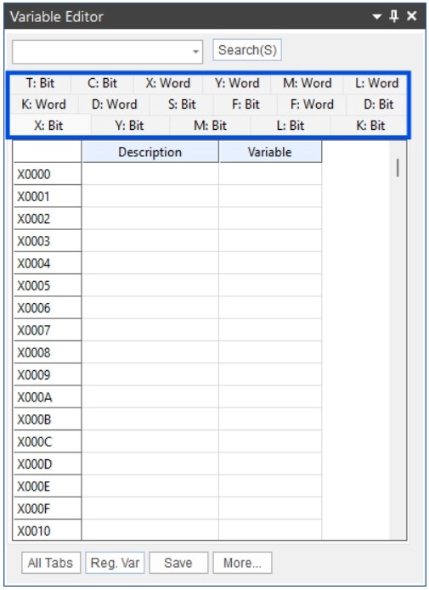
Task: Select row header X0001
Action: 48,196
